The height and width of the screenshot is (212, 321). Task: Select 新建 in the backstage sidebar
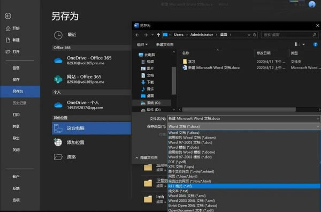click(x=13, y=40)
